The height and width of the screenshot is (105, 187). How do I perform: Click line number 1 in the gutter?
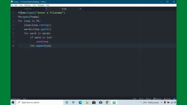13,13
